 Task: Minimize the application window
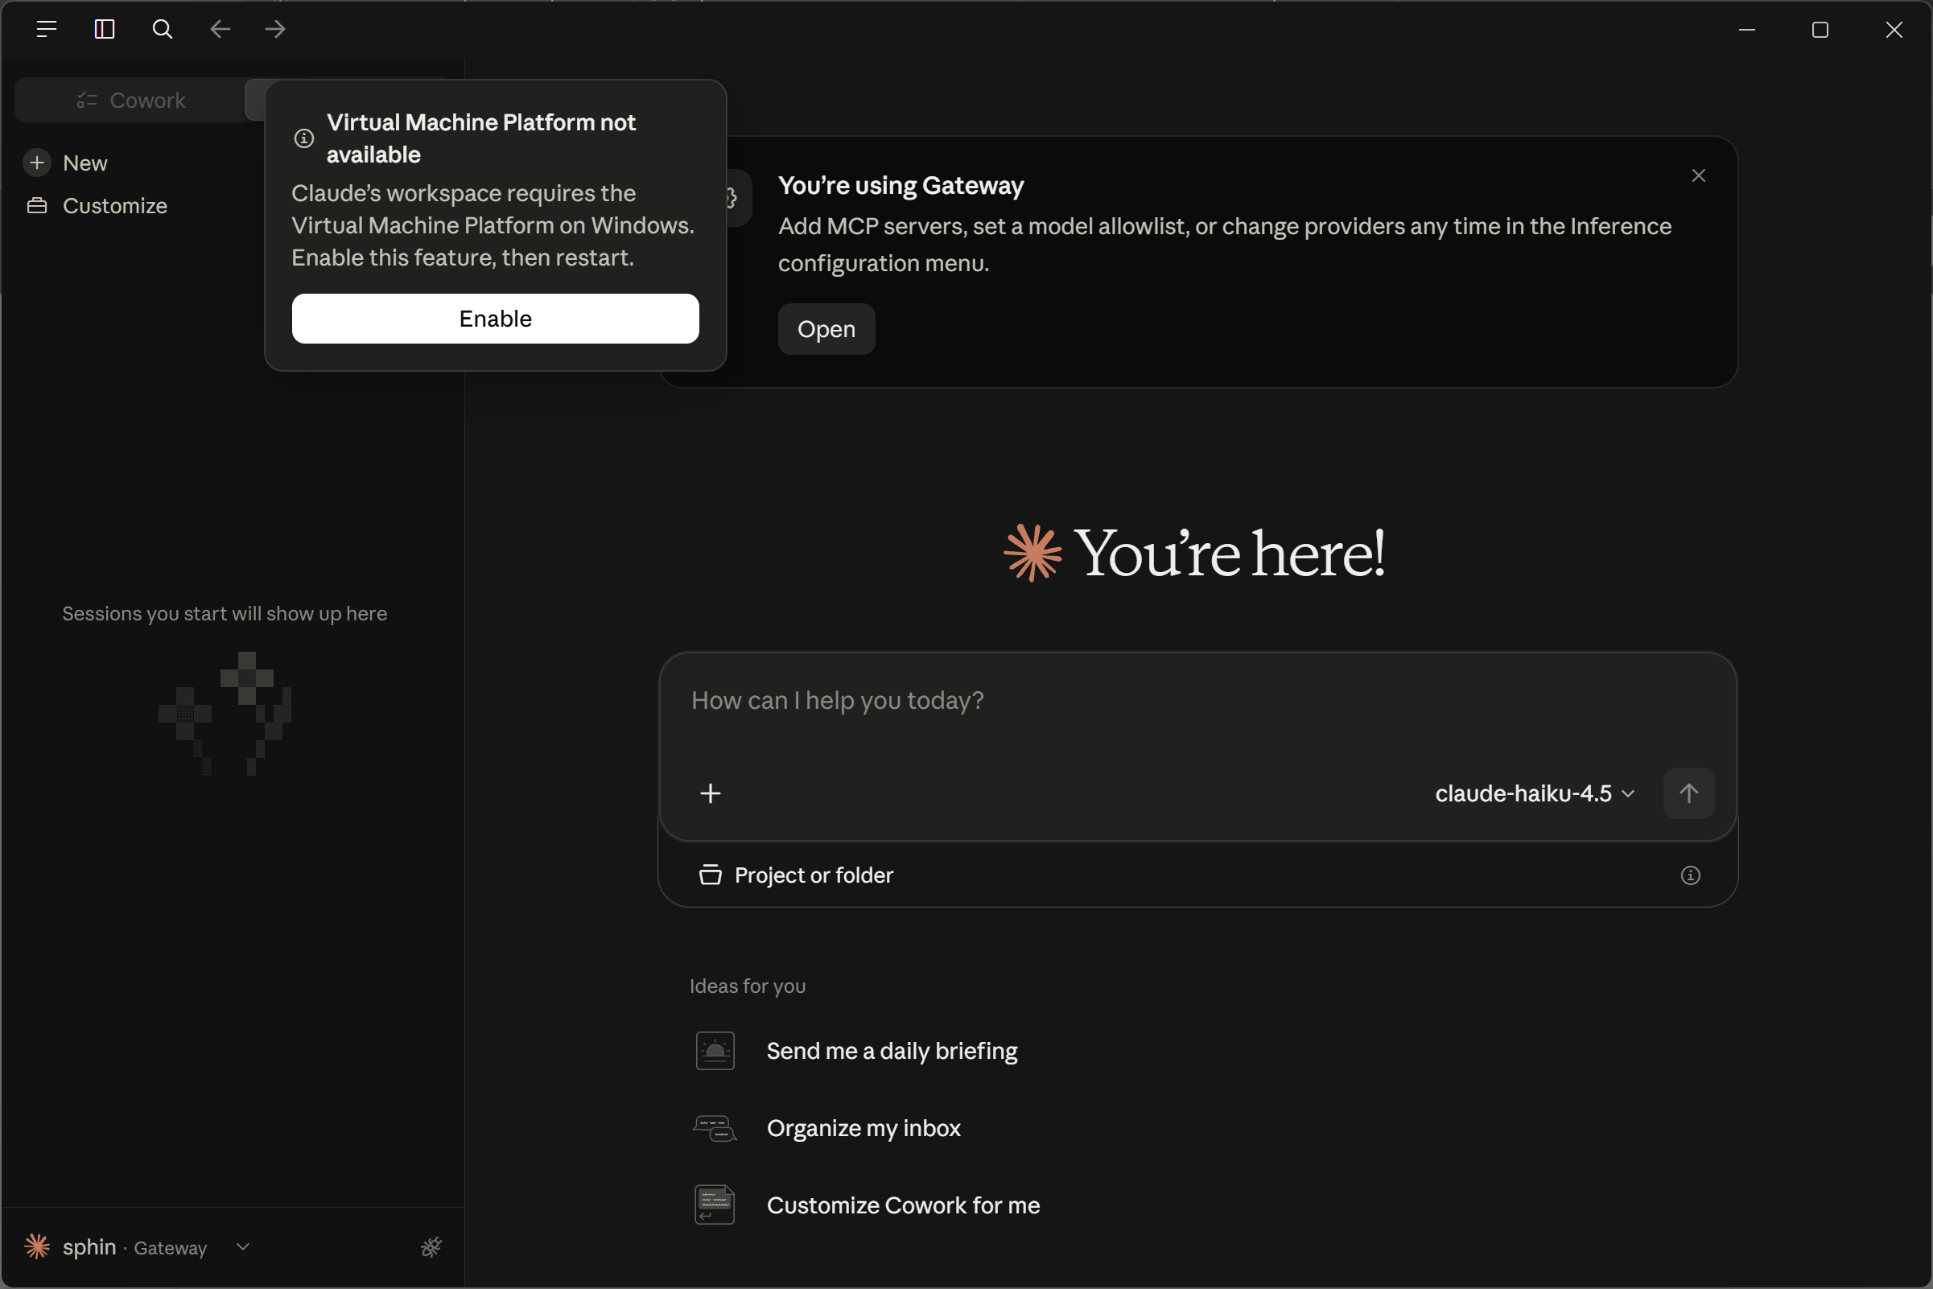click(1747, 30)
